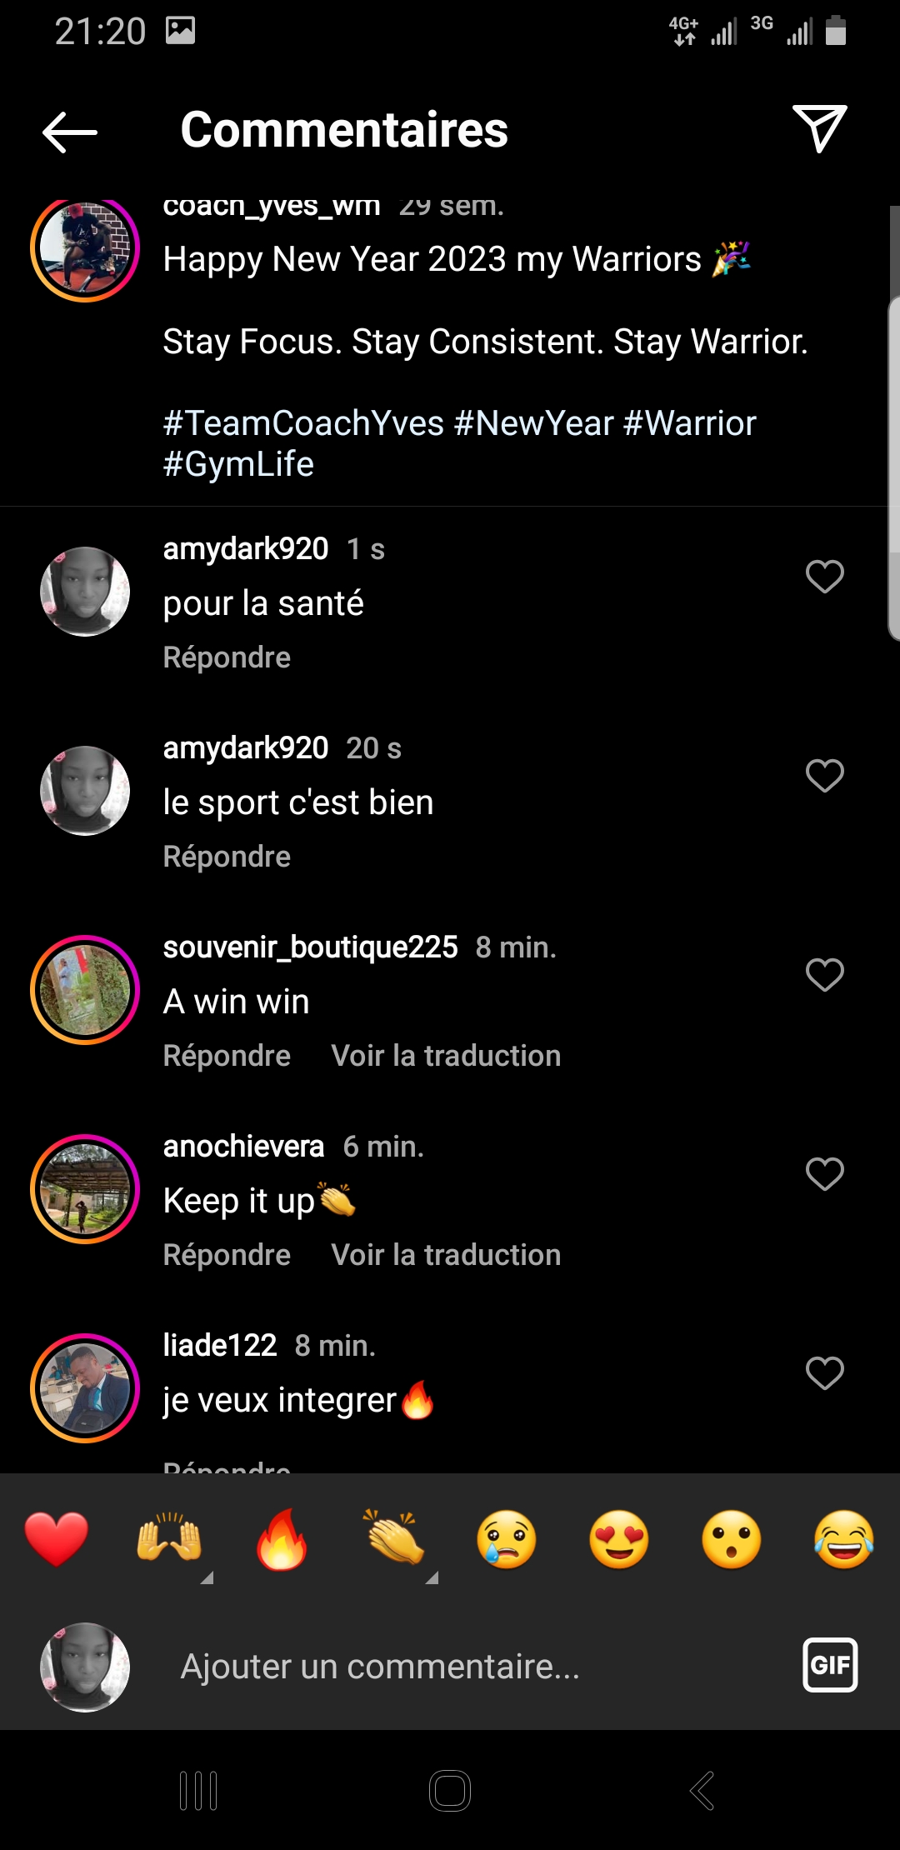This screenshot has height=1850, width=900.
Task: Open the #TeamCoachYves hashtag
Action: click(x=303, y=423)
